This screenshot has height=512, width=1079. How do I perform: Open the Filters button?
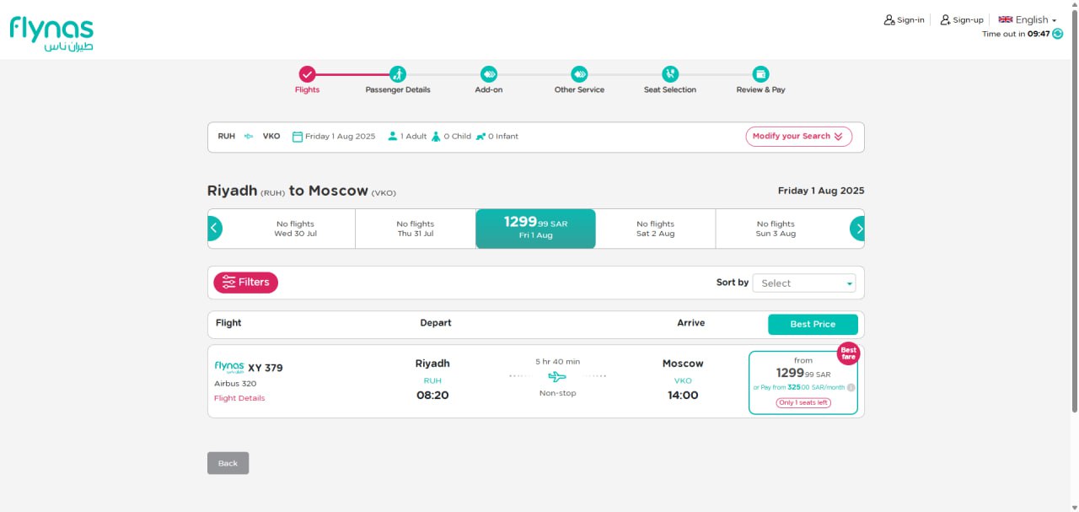pos(245,283)
